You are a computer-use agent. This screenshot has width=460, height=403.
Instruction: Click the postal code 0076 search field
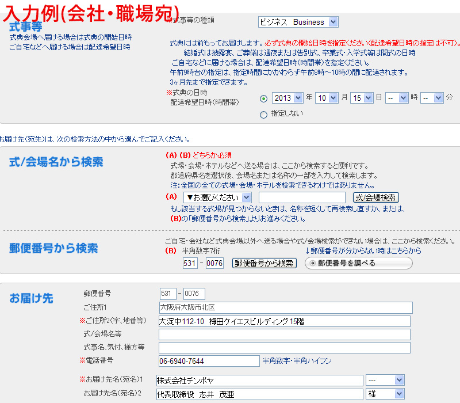(214, 263)
